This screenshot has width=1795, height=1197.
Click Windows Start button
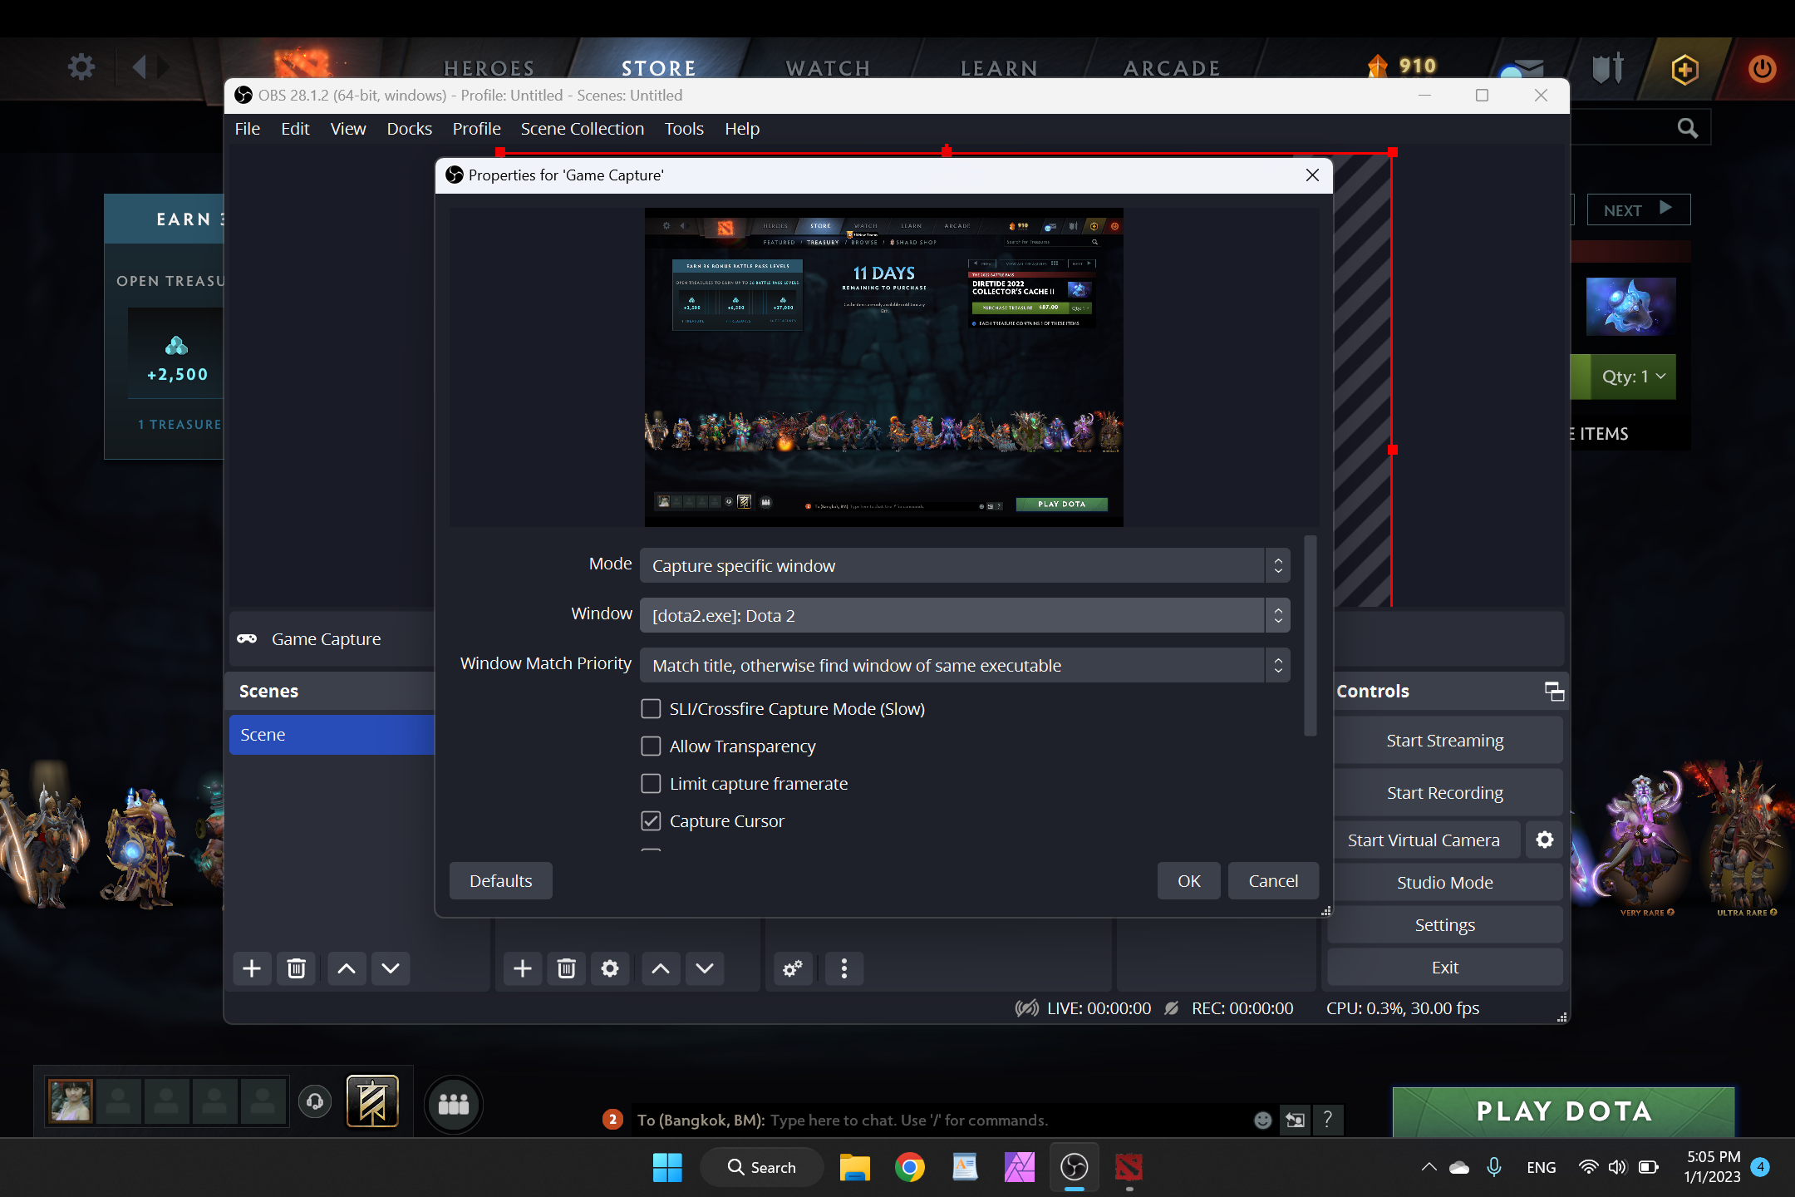click(x=667, y=1167)
